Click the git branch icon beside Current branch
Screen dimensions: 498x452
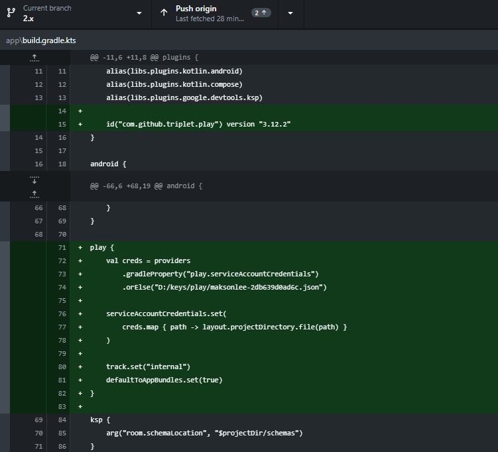pos(11,13)
